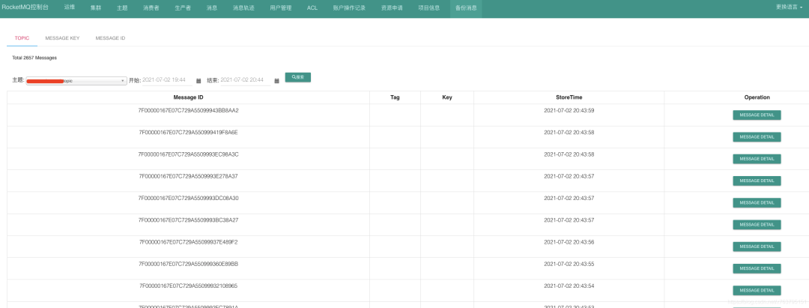Click the search button with magnifier

pyautogui.click(x=297, y=77)
